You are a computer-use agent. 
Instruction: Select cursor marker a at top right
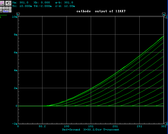(164, 14)
